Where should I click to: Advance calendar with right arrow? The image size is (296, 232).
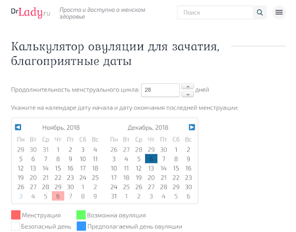192,127
